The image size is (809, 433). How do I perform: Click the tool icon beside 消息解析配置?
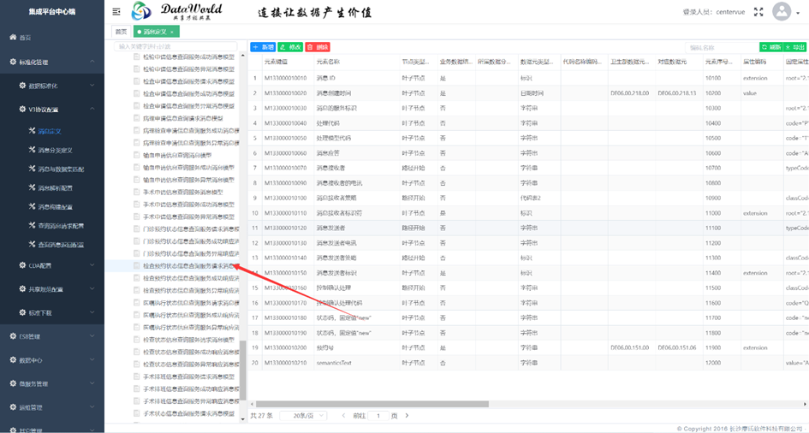pyautogui.click(x=32, y=187)
